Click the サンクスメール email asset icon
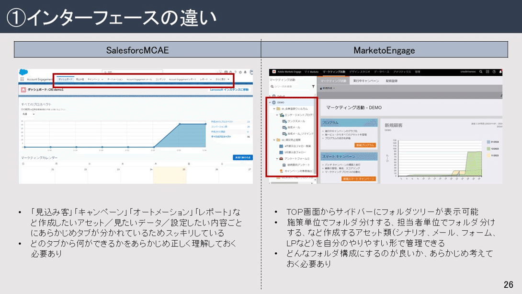The image size is (522, 294). (x=284, y=121)
